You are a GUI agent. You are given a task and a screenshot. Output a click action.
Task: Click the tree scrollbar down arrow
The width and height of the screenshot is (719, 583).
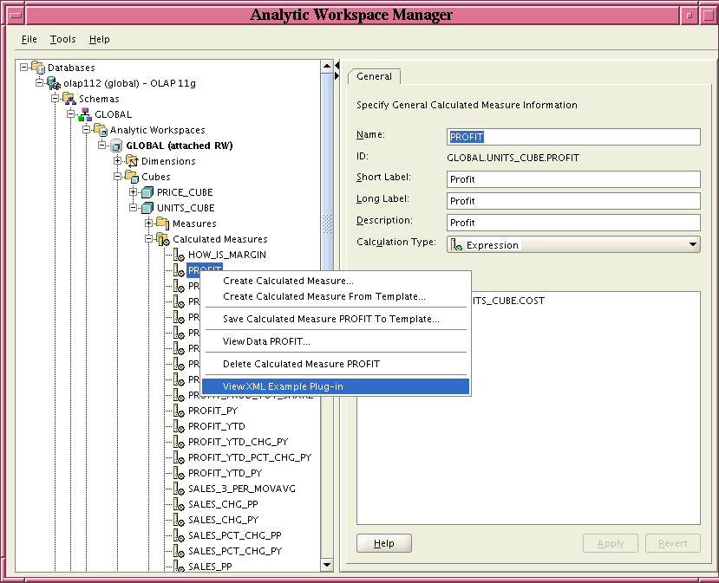point(327,565)
